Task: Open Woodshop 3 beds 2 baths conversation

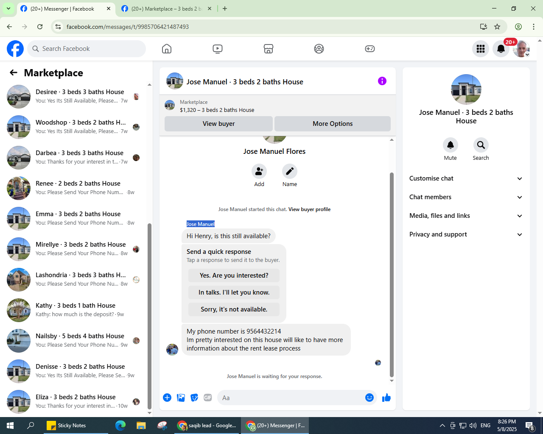Action: (x=75, y=127)
